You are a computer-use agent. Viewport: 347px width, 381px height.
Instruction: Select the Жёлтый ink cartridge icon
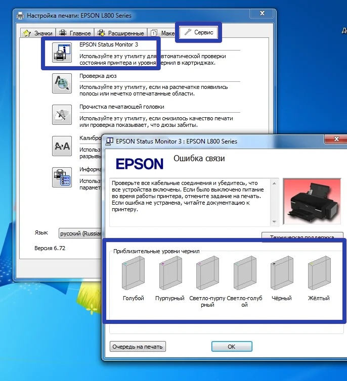[x=319, y=273]
